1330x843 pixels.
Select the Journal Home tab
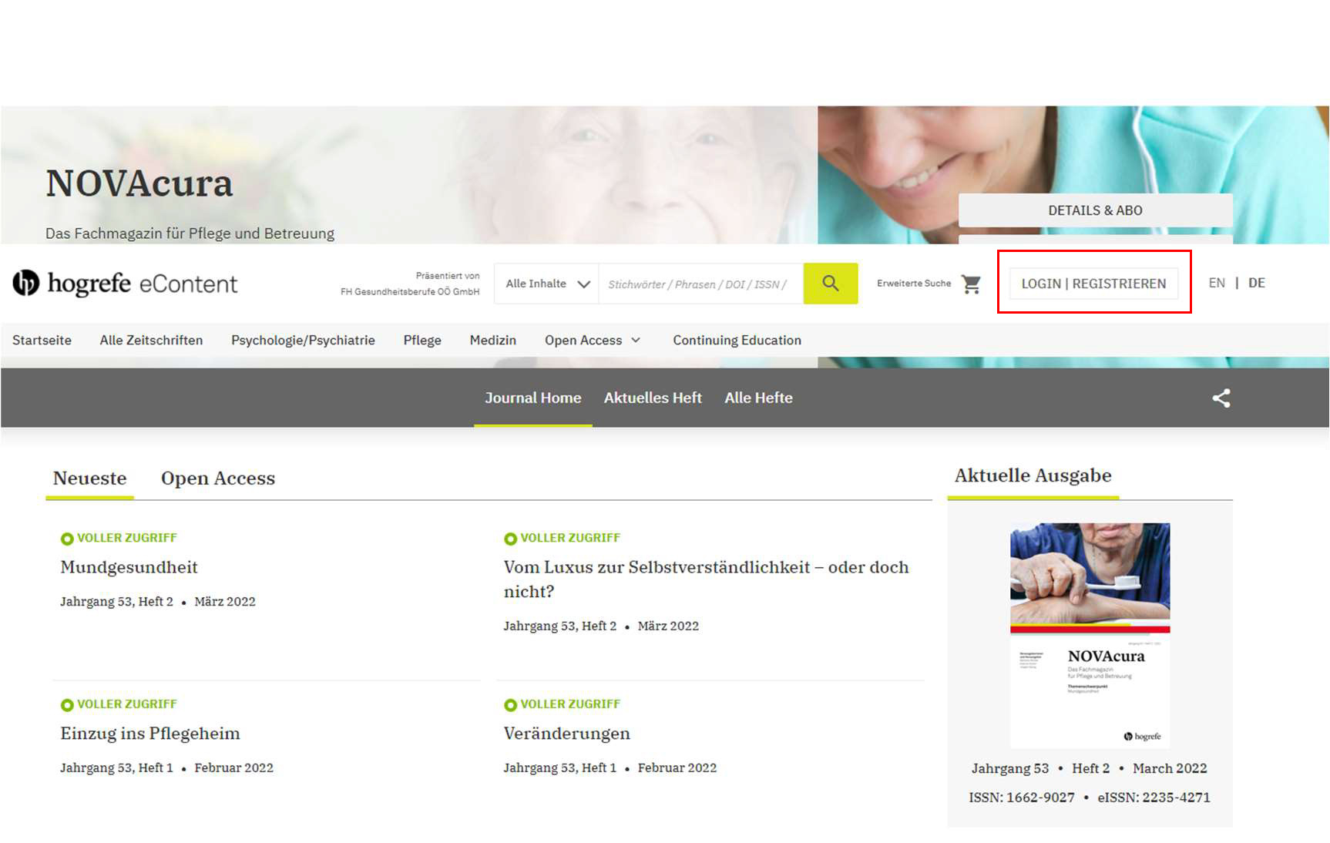coord(532,398)
